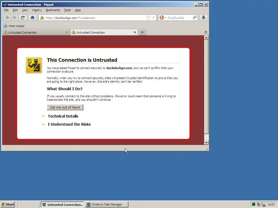Open the View menu
Screen dimensions: 278x208
[25, 10]
